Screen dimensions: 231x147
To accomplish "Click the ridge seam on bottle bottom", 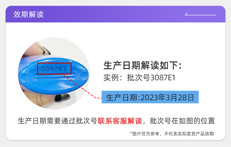I will pos(59,76).
